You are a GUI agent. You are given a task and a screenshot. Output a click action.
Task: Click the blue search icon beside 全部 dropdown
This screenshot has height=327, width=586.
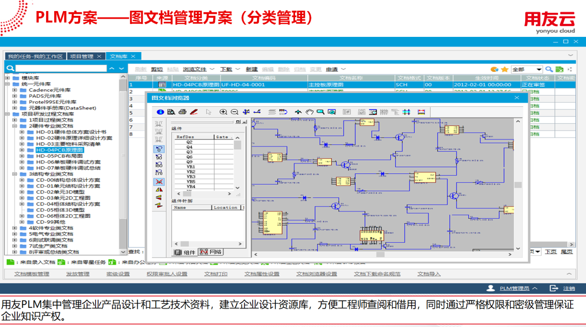pyautogui.click(x=549, y=69)
